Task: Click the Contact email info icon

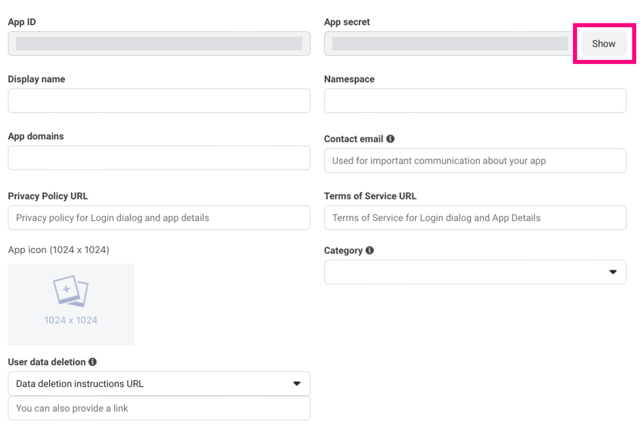Action: tap(390, 138)
